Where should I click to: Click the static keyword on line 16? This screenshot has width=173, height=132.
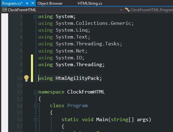point(70,120)
